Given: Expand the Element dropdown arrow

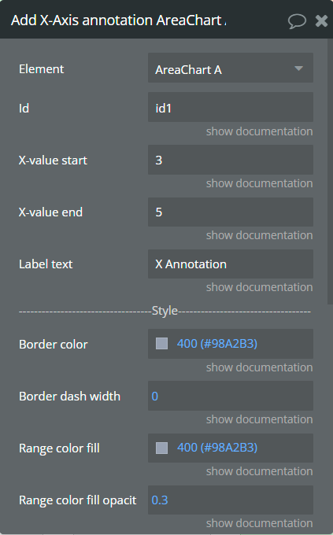Looking at the screenshot, I should click(298, 68).
